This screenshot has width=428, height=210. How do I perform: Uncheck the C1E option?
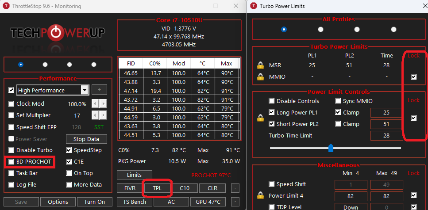(69, 162)
